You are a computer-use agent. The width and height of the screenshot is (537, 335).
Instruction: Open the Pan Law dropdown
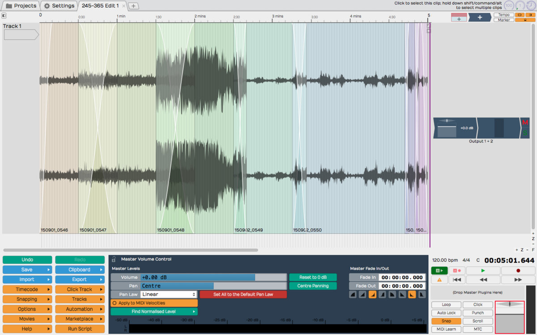[x=169, y=294]
